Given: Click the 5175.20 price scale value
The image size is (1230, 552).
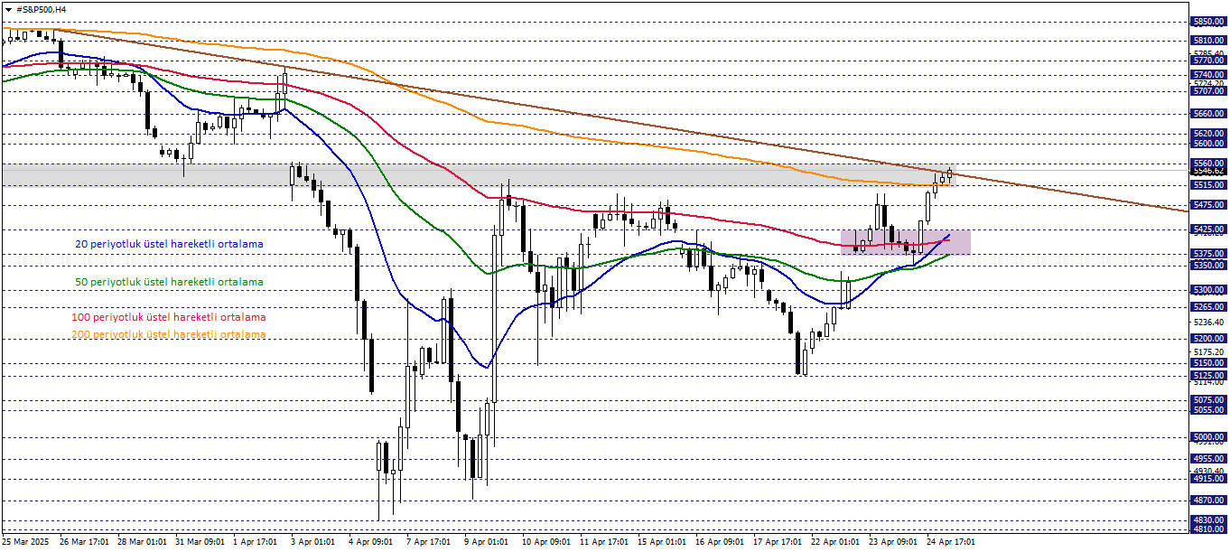Looking at the screenshot, I should click(1208, 352).
